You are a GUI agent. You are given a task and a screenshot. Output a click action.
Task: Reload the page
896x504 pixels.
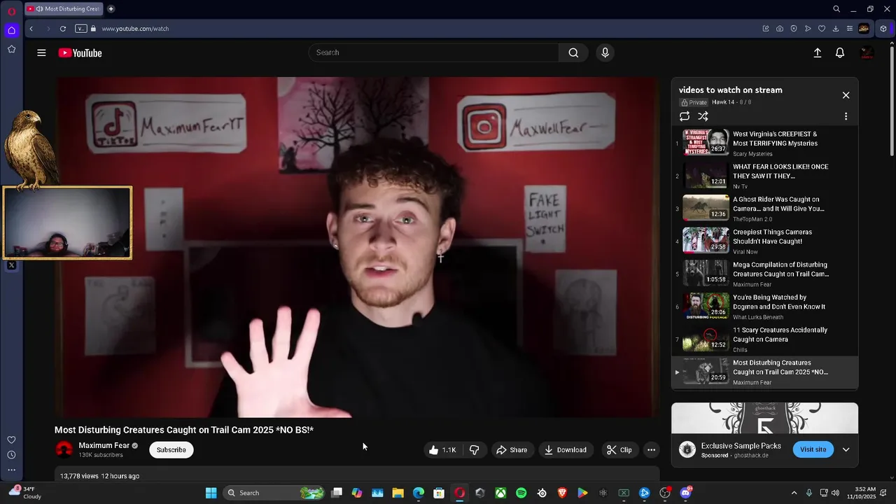(x=63, y=29)
